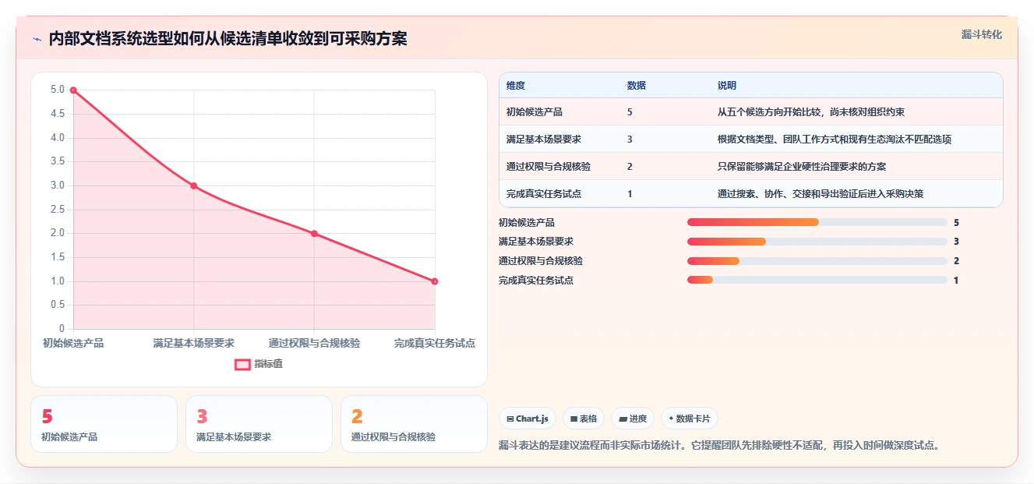Viewport: 1034px width, 484px height.
Task: Click the 维度 column header
Action: (516, 86)
